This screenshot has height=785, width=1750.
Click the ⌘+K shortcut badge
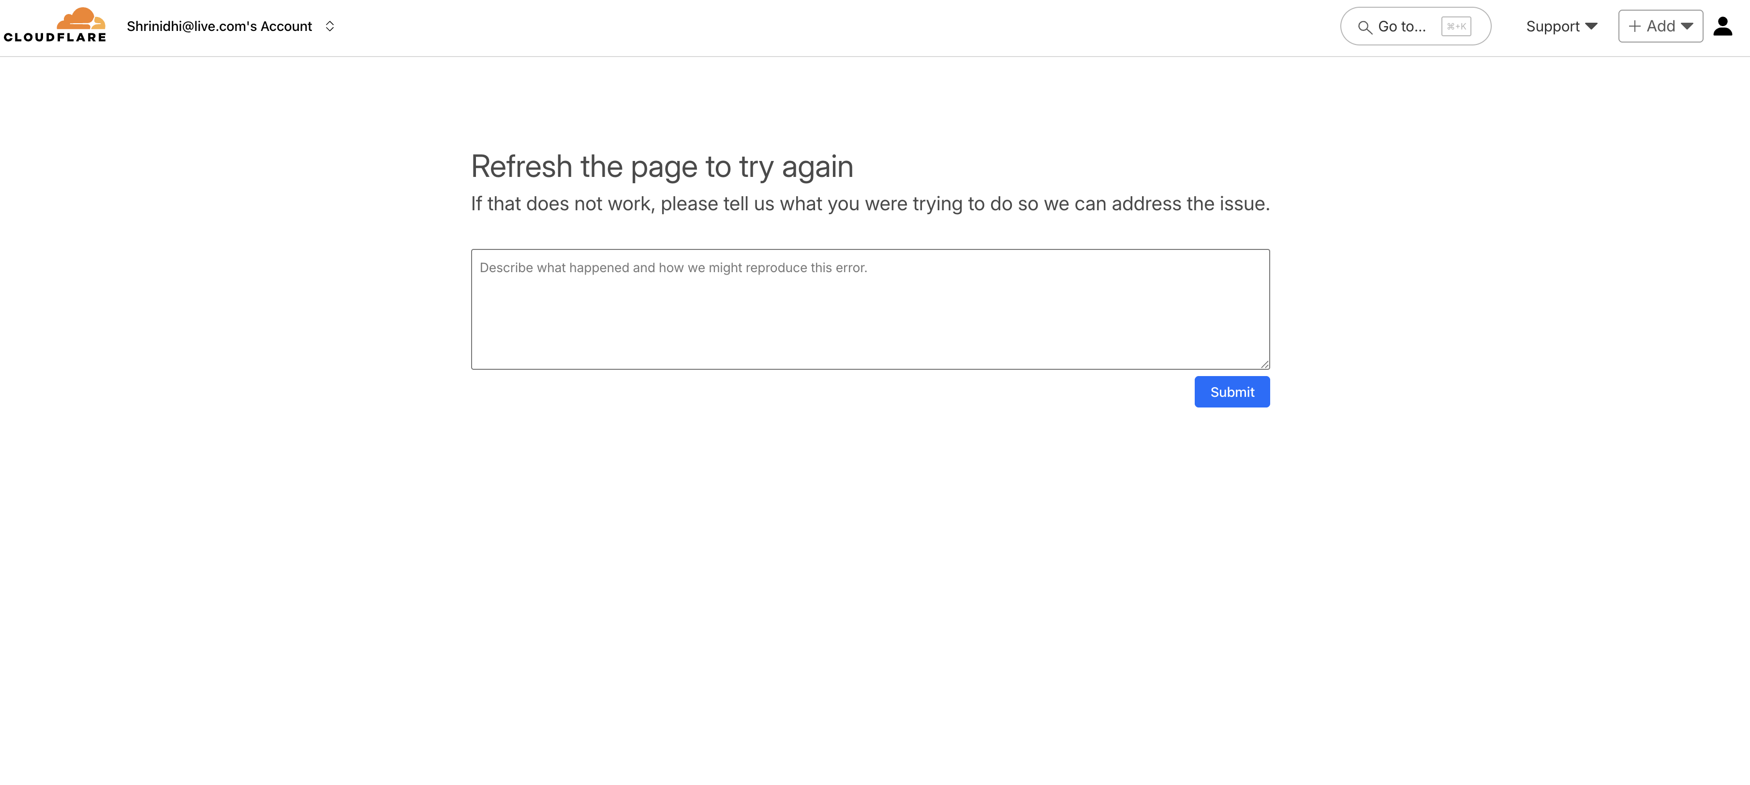point(1456,27)
